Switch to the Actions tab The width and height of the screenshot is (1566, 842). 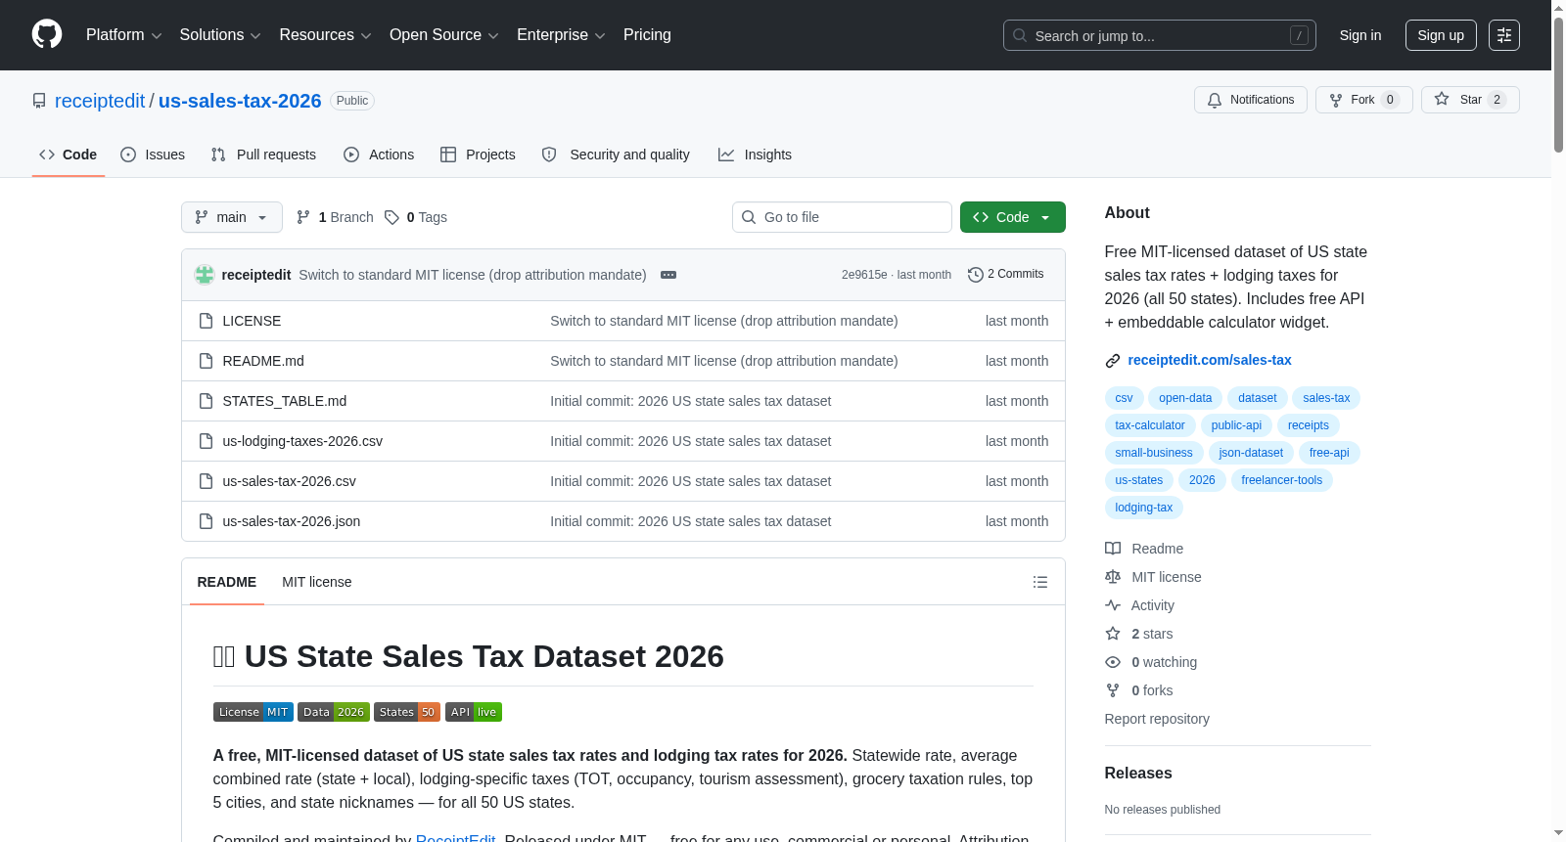tap(379, 155)
